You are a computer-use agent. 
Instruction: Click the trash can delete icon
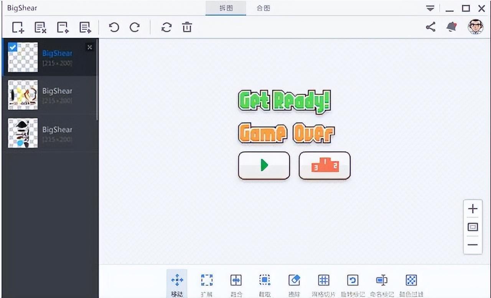(x=187, y=28)
